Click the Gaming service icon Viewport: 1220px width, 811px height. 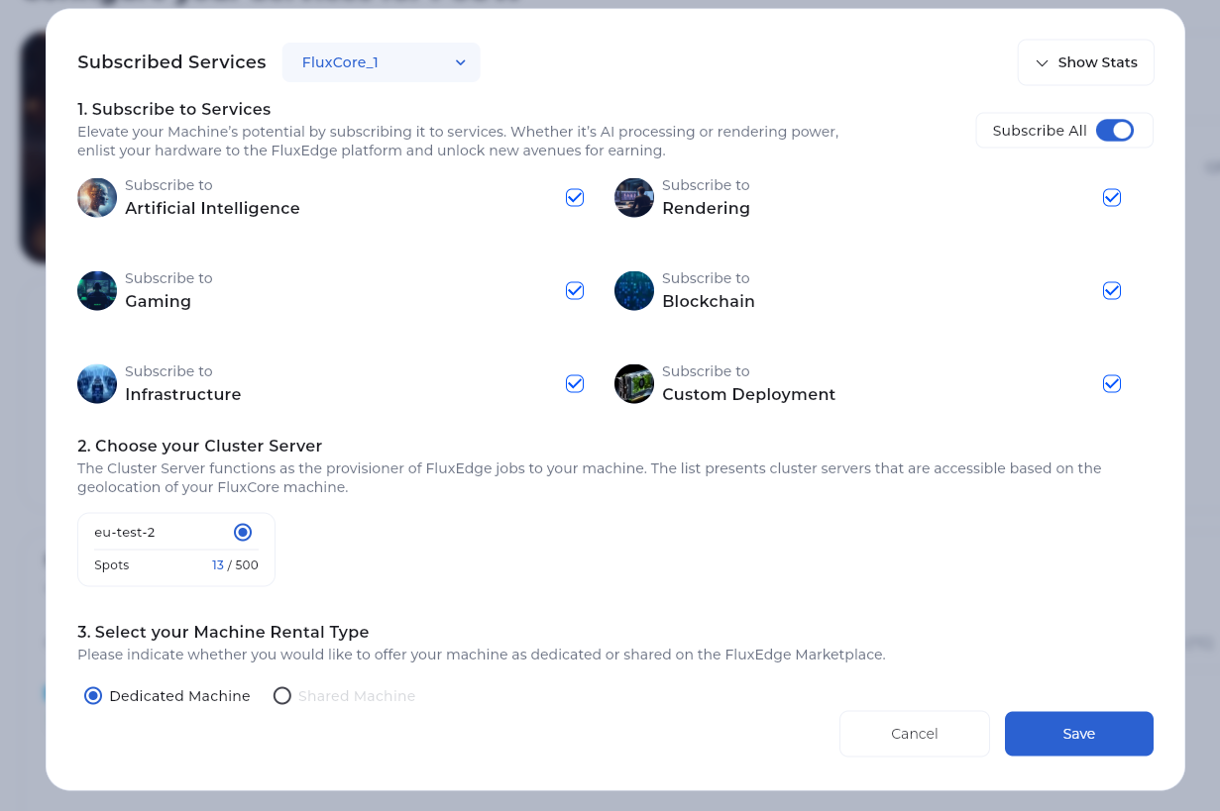tap(97, 291)
